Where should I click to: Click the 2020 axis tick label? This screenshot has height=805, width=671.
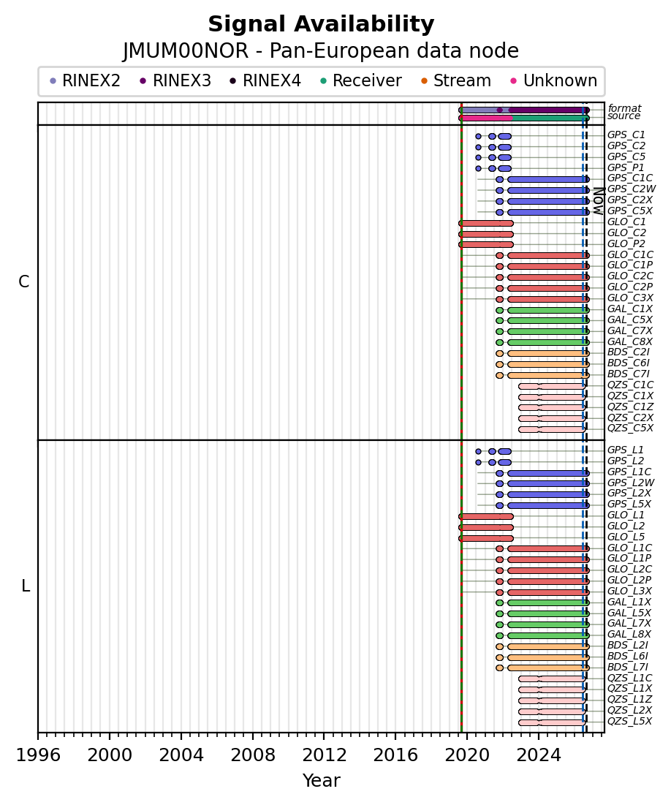click(x=466, y=755)
